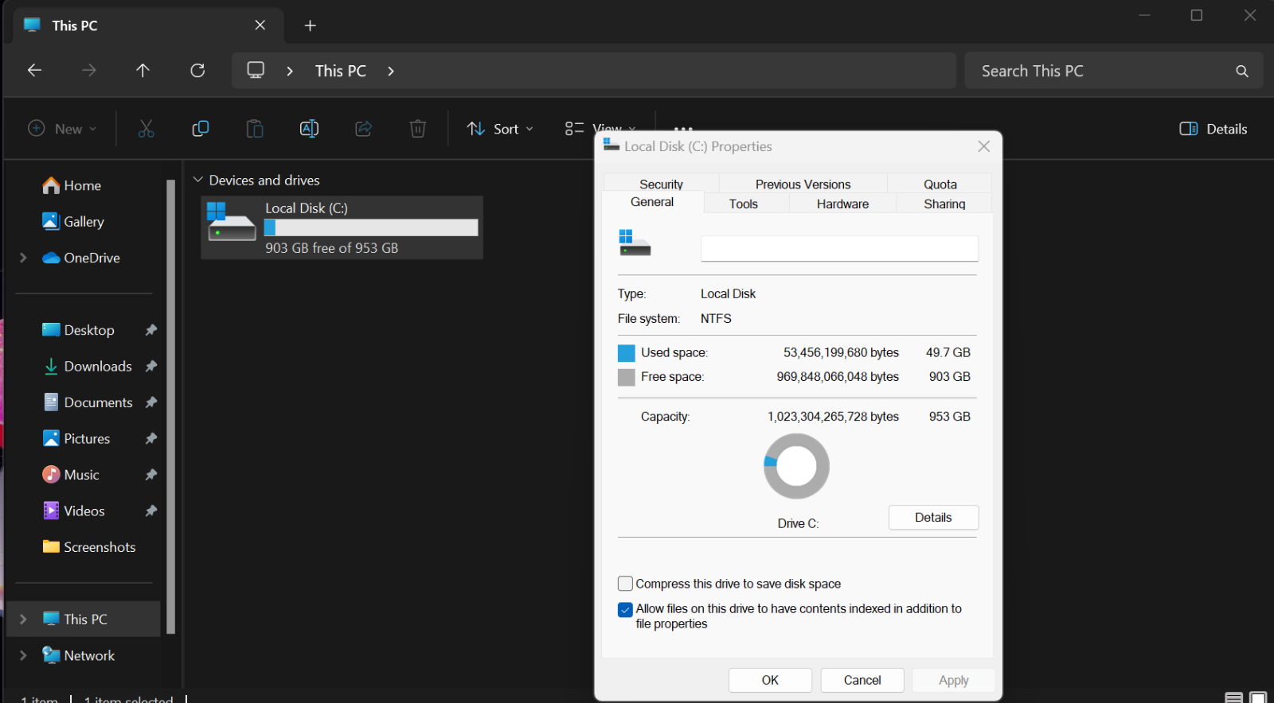Click the Share icon in toolbar
Screen dimensions: 1274x703
[x=364, y=129]
